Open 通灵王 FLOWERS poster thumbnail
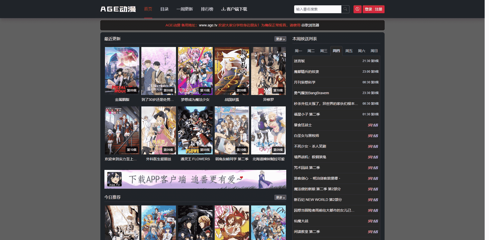 coord(195,130)
